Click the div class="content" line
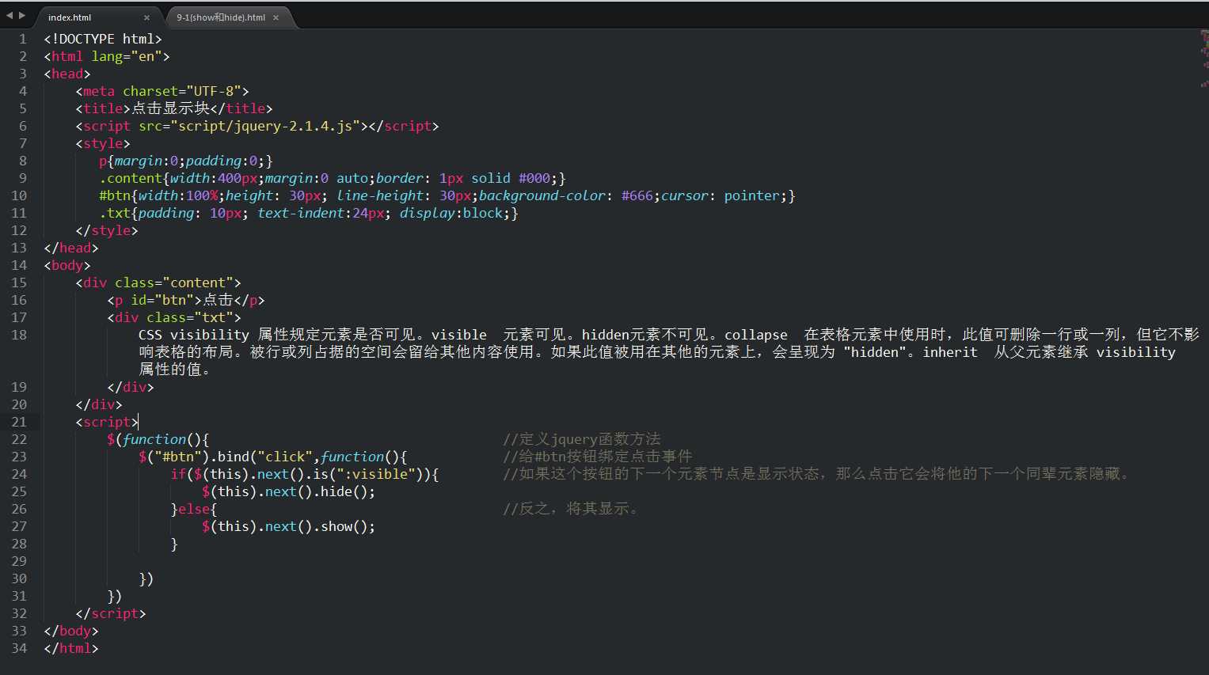This screenshot has height=675, width=1209. coord(158,283)
